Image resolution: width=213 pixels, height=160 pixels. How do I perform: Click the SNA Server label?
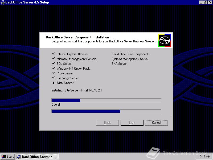[x=119, y=64]
